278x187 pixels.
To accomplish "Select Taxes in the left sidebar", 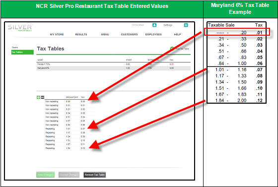I will [x=15, y=48].
